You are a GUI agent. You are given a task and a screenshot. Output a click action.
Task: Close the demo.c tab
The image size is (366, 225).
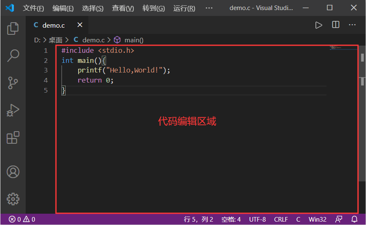pyautogui.click(x=80, y=25)
